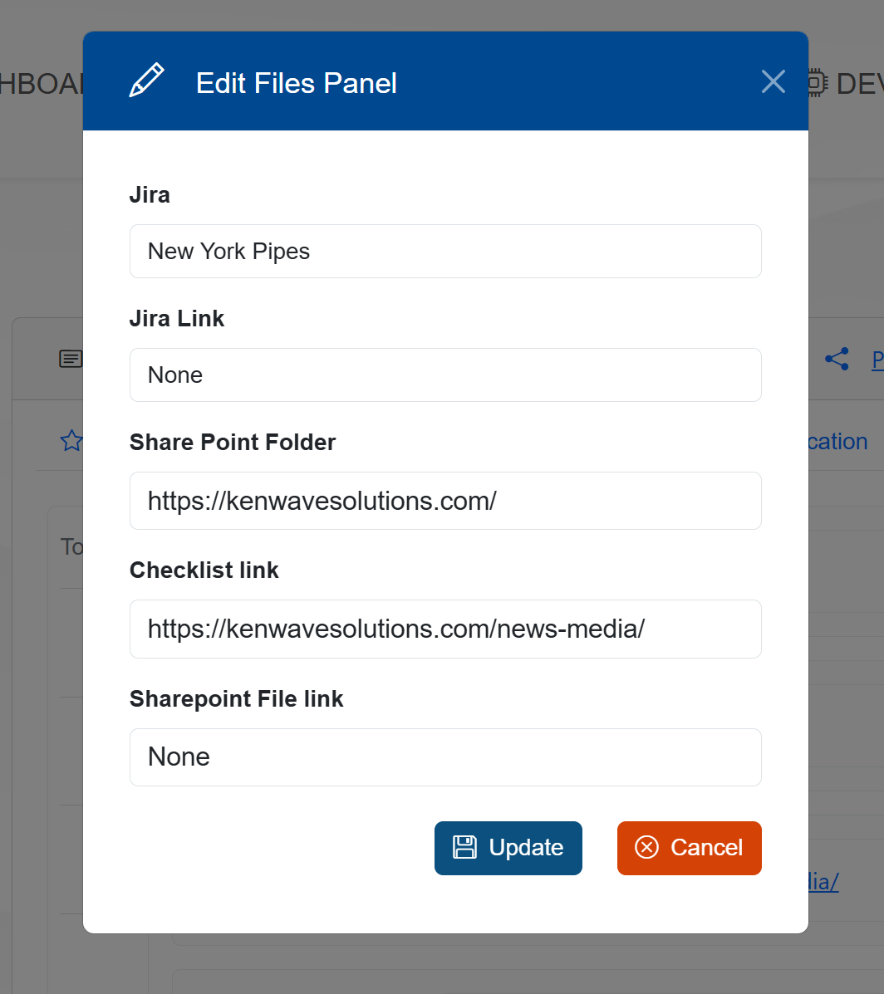This screenshot has height=994, width=884.
Task: Focus the Jira input with New York Pipes
Action: point(445,251)
